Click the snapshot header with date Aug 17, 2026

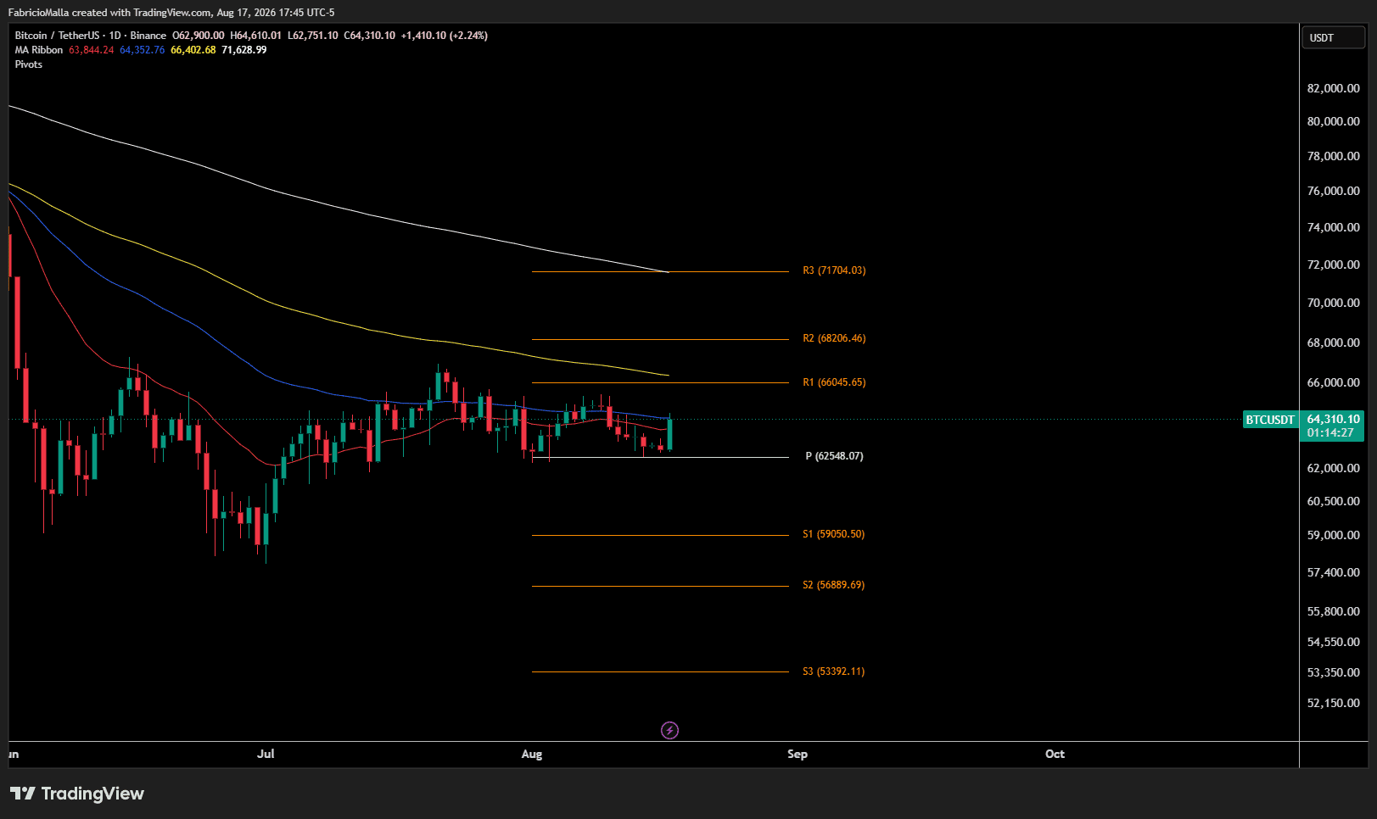click(171, 13)
